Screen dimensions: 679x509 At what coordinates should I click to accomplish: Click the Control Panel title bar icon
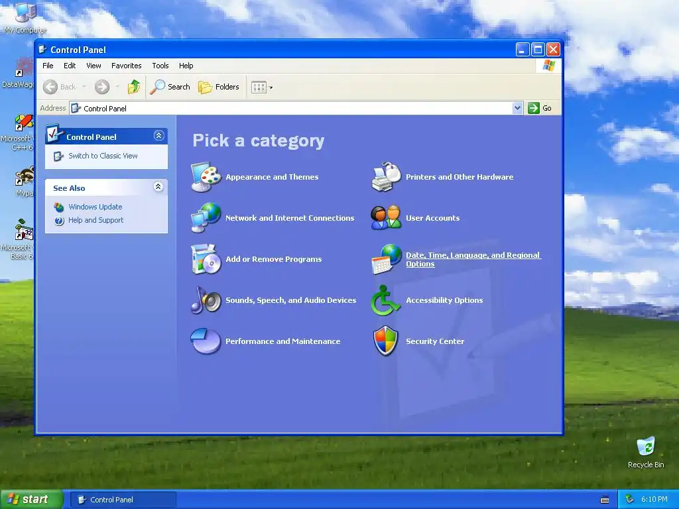[x=43, y=49]
